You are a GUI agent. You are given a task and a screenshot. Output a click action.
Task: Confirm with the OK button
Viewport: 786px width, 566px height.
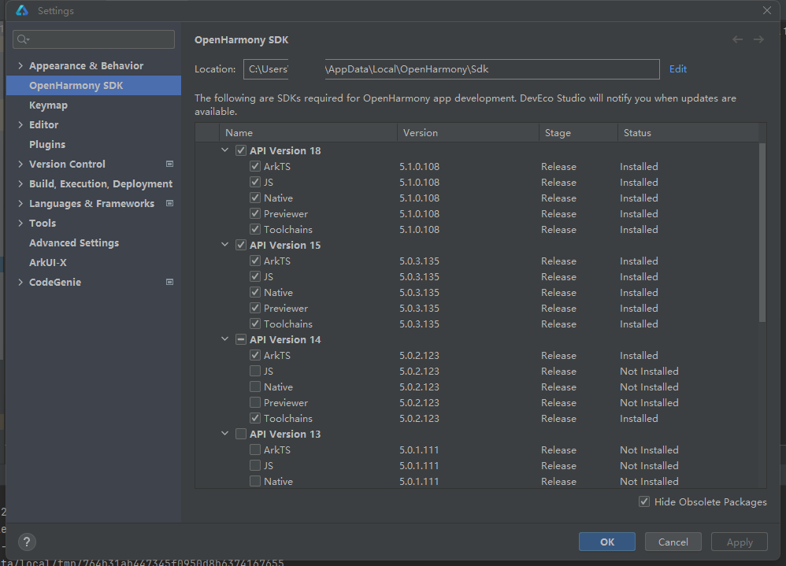pyautogui.click(x=607, y=542)
